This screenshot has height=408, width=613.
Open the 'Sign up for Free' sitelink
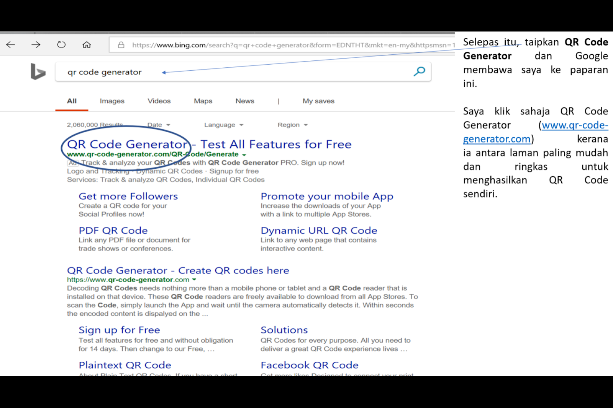point(119,330)
